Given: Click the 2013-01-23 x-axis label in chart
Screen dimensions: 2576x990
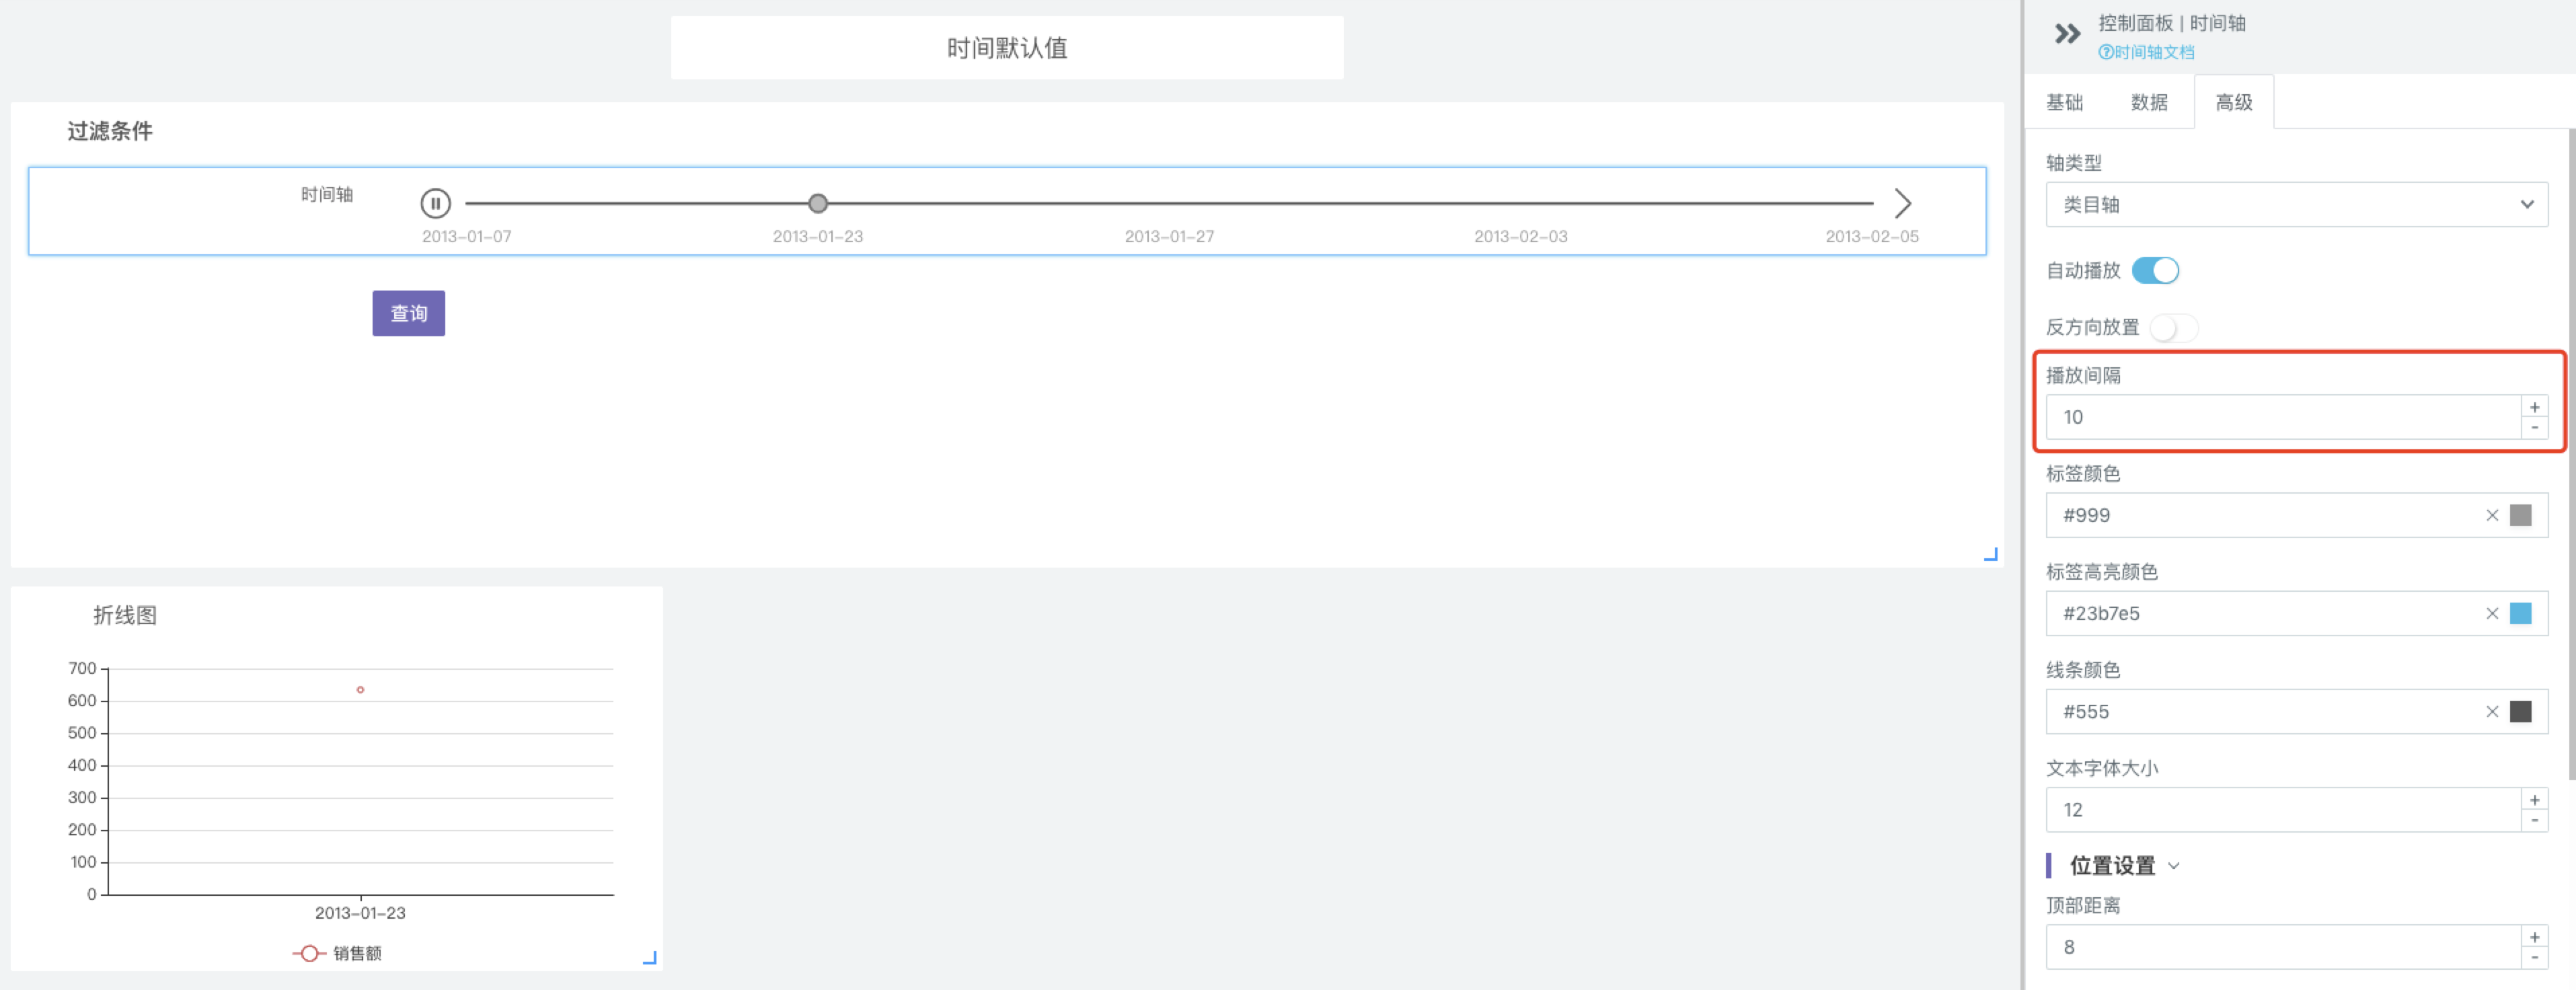Looking at the screenshot, I should (360, 912).
